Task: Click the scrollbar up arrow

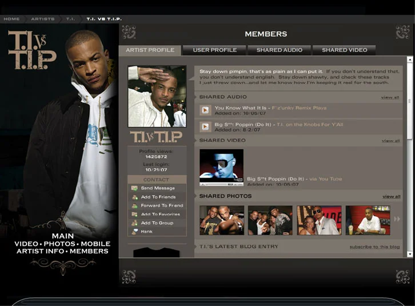Action: tap(410, 59)
